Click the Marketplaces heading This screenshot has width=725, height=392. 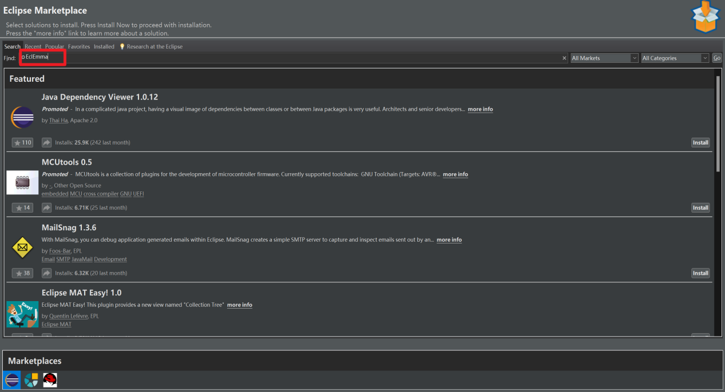coord(35,361)
